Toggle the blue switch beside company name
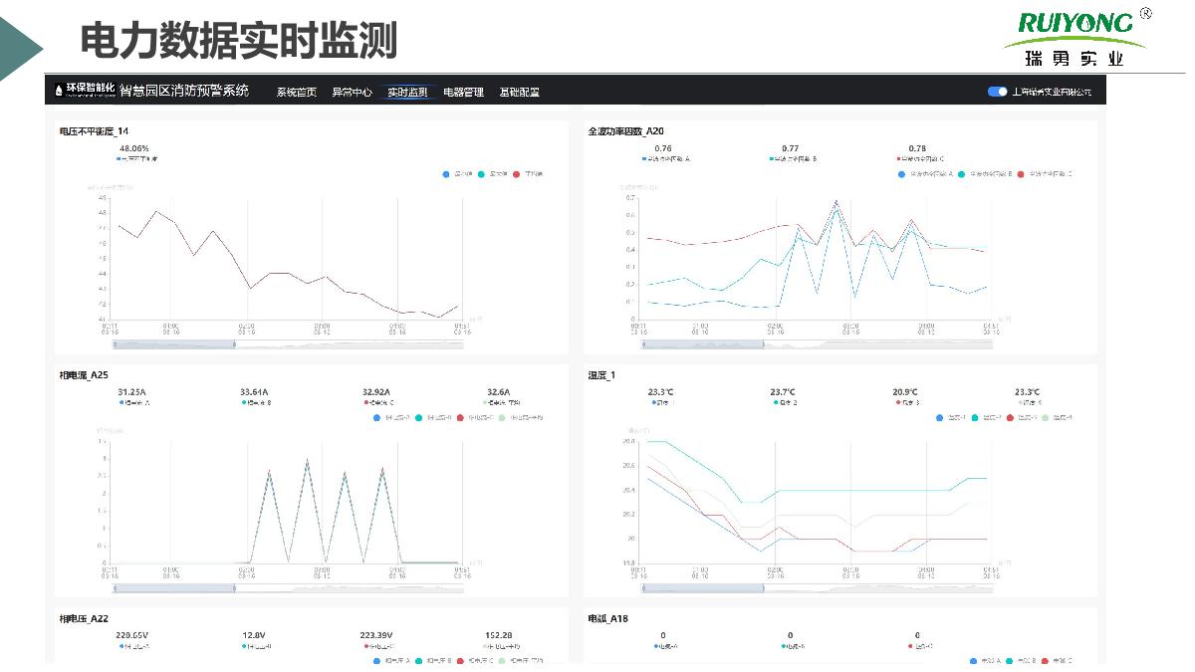Screen dimensions: 1195x672 997,92
